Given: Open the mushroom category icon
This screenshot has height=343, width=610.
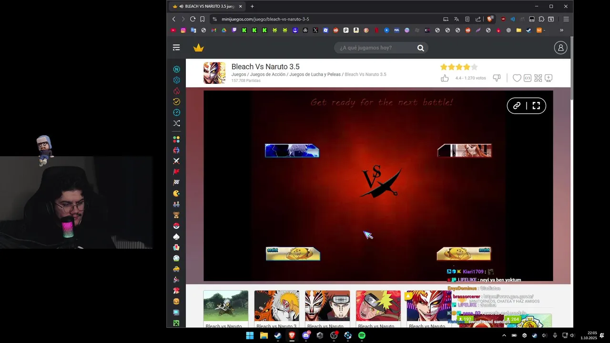Looking at the screenshot, I should [176, 291].
